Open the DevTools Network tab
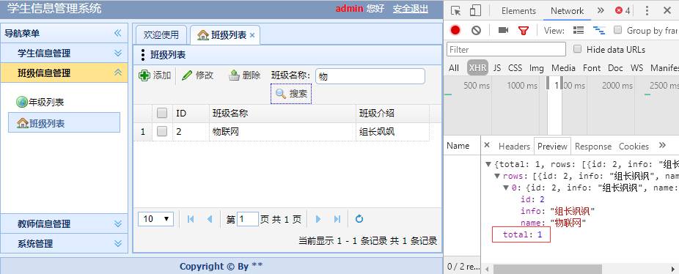 point(567,11)
